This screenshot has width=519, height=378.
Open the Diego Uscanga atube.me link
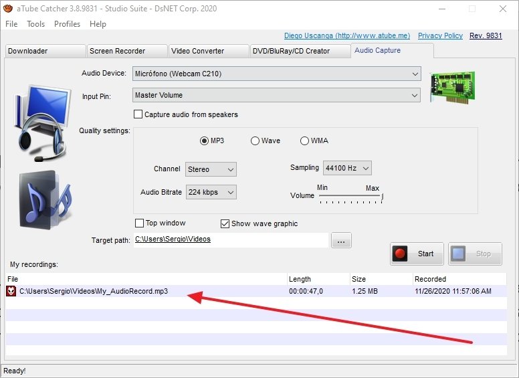tap(347, 35)
